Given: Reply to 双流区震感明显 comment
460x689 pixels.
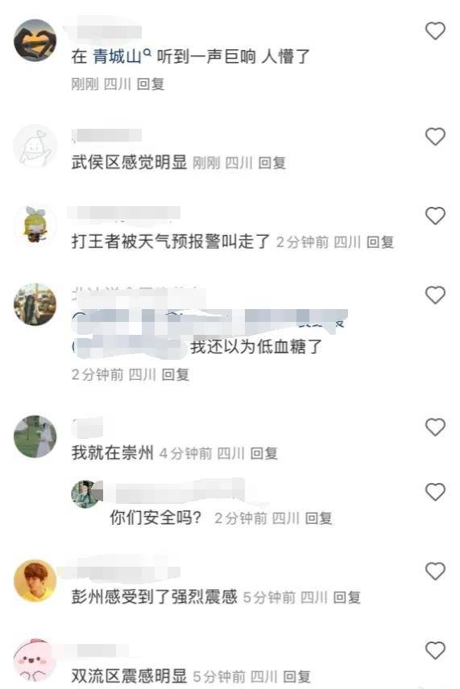Looking at the screenshot, I should coord(296,677).
